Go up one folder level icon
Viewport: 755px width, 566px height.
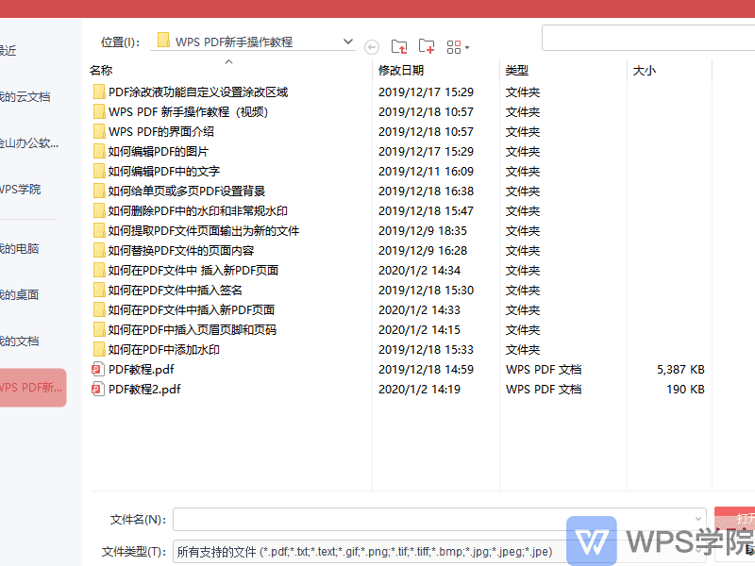point(399,46)
